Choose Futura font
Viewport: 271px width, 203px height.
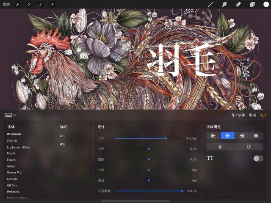tap(11, 160)
